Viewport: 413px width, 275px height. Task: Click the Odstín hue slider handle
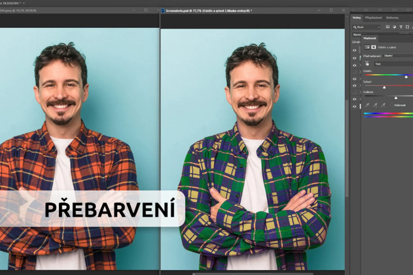pos(406,77)
